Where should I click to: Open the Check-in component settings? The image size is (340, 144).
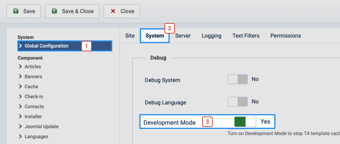point(34,96)
